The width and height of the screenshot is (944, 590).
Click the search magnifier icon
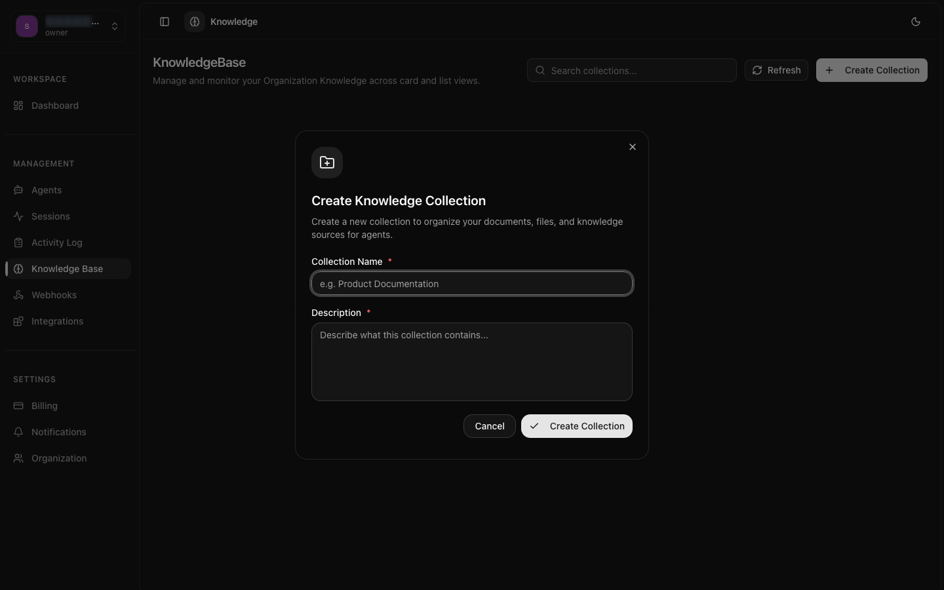(x=540, y=70)
